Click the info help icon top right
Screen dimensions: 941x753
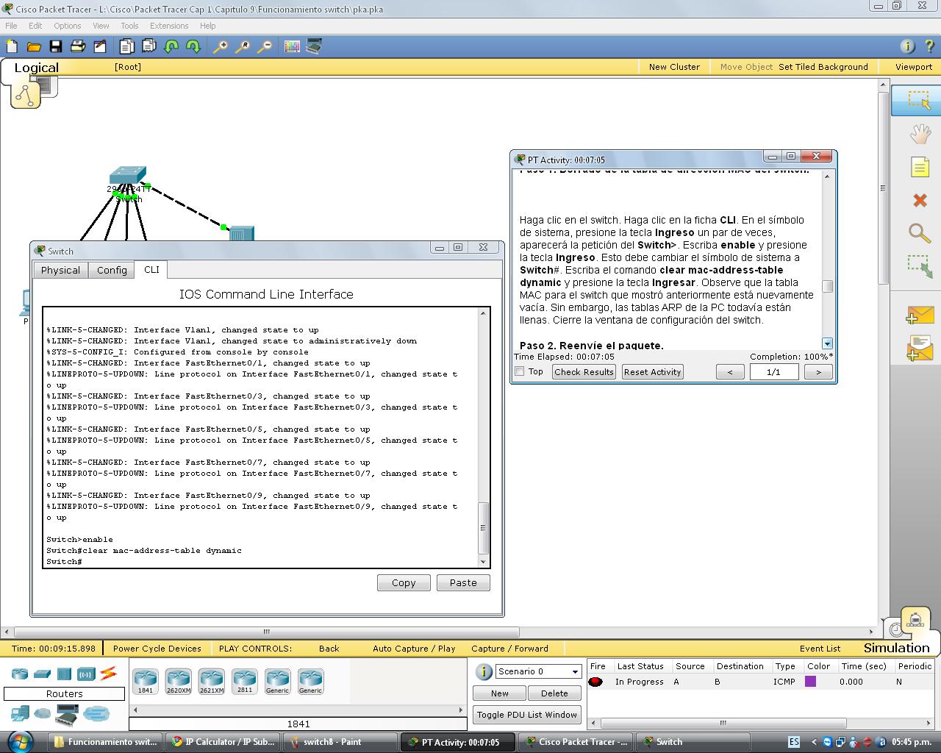click(x=907, y=46)
